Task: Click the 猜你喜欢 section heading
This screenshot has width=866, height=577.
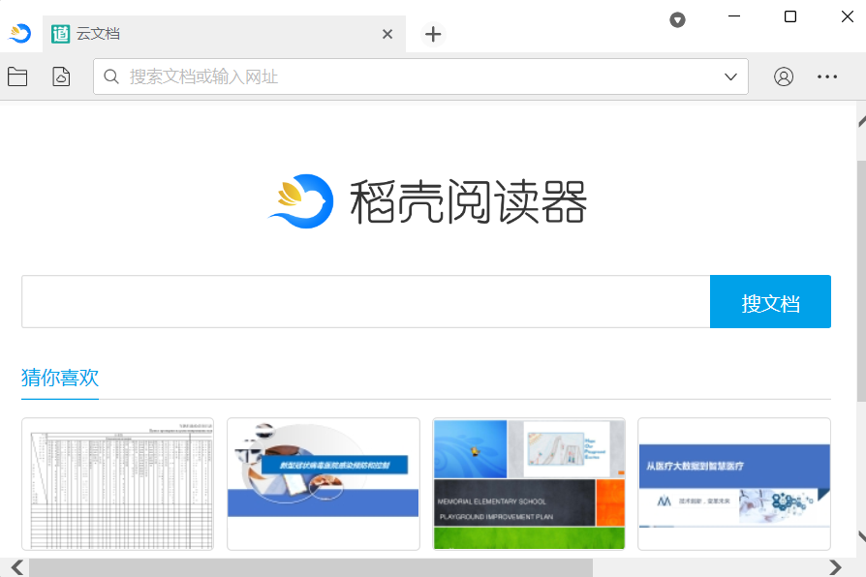Action: click(x=59, y=379)
